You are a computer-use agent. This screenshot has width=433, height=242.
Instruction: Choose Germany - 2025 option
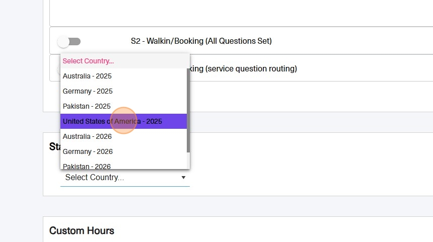pyautogui.click(x=88, y=91)
